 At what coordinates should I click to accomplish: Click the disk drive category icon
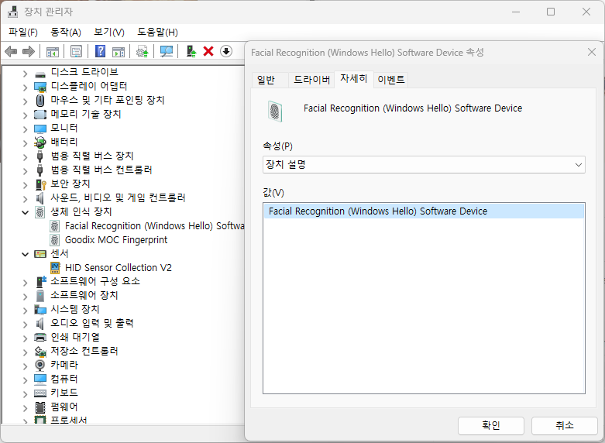coord(40,73)
